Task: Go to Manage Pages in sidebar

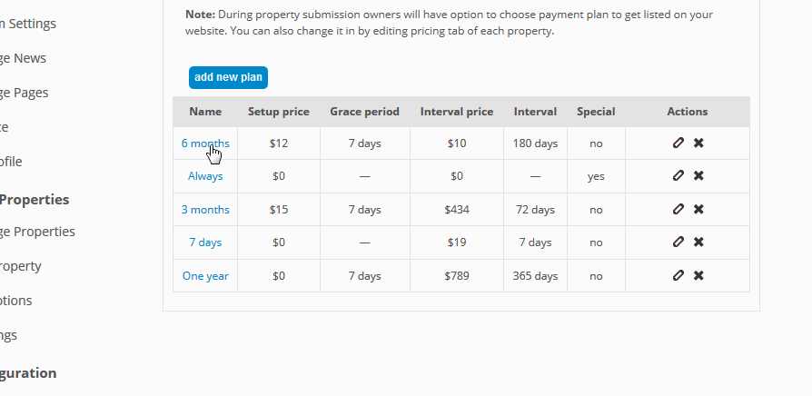Action: click(25, 93)
